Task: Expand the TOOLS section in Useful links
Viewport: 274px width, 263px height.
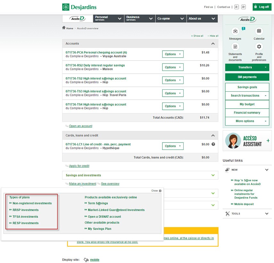Action: pos(267,213)
